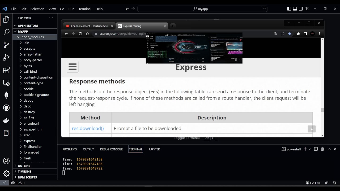Expand the express folder
This screenshot has height=191, width=340.
pyautogui.click(x=35, y=141)
